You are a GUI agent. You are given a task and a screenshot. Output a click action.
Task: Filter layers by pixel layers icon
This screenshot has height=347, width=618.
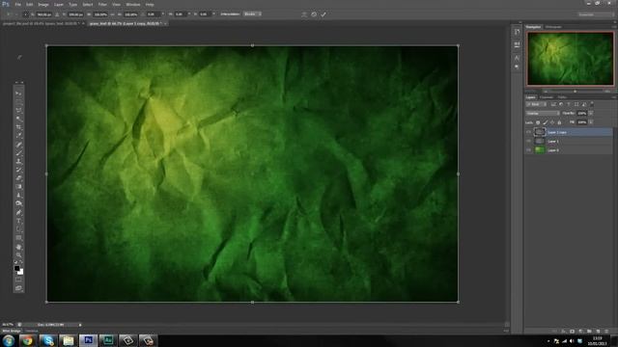pos(553,104)
